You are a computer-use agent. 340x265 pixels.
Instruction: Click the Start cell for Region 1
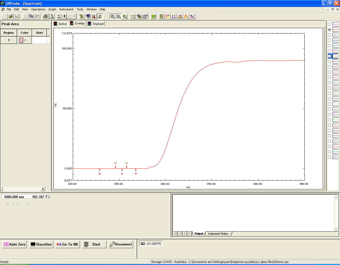tap(39, 40)
